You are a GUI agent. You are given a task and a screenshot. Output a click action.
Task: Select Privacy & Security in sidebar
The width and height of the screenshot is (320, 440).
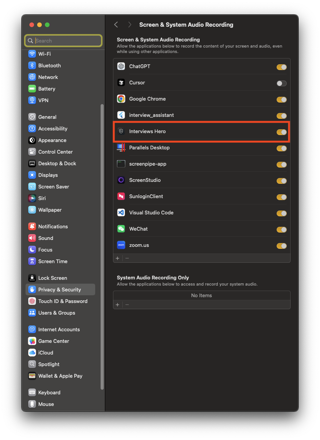point(60,289)
